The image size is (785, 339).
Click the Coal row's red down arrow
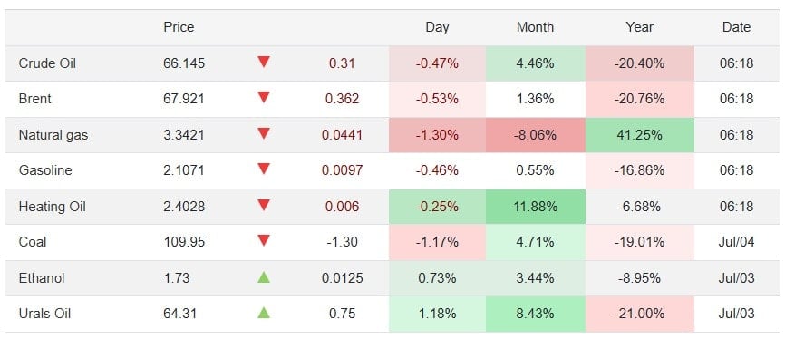264,241
